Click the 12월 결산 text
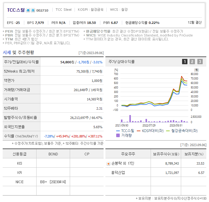Viewport: 209px width, 202px height. (x=195, y=22)
